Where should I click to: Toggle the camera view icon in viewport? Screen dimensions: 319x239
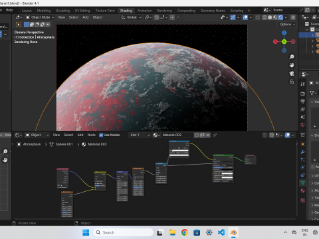pos(292,74)
